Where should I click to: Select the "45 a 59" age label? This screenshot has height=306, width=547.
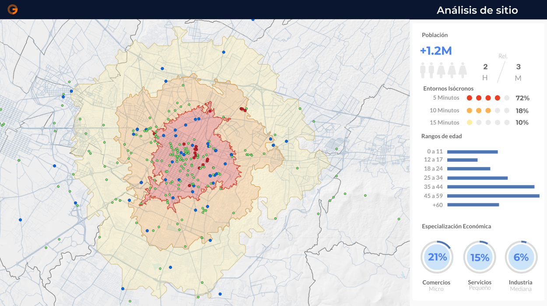434,196
